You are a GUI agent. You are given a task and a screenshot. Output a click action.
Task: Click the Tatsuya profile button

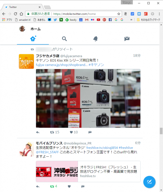tap(127, 3)
